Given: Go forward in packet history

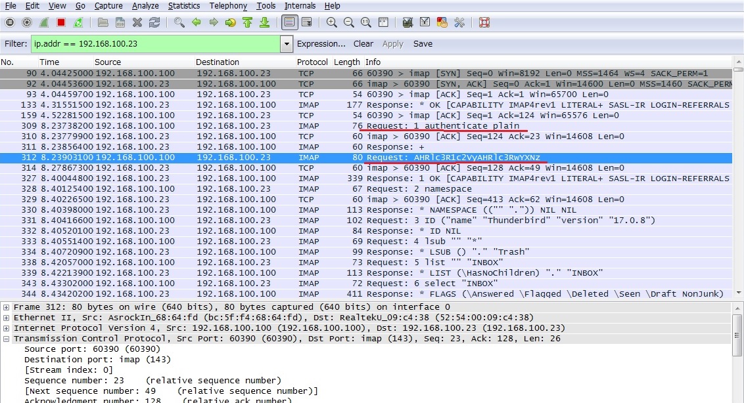Looking at the screenshot, I should (x=214, y=22).
